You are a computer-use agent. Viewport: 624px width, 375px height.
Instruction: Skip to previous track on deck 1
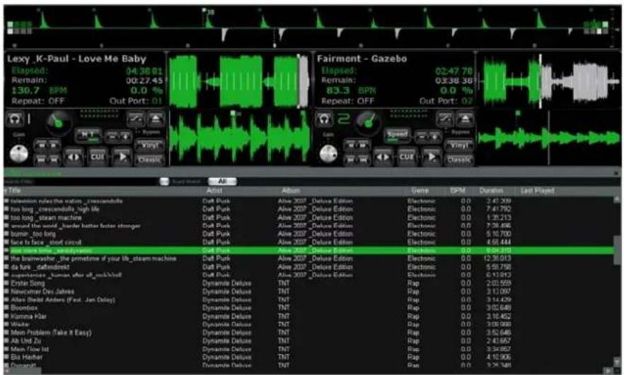pyautogui.click(x=41, y=160)
